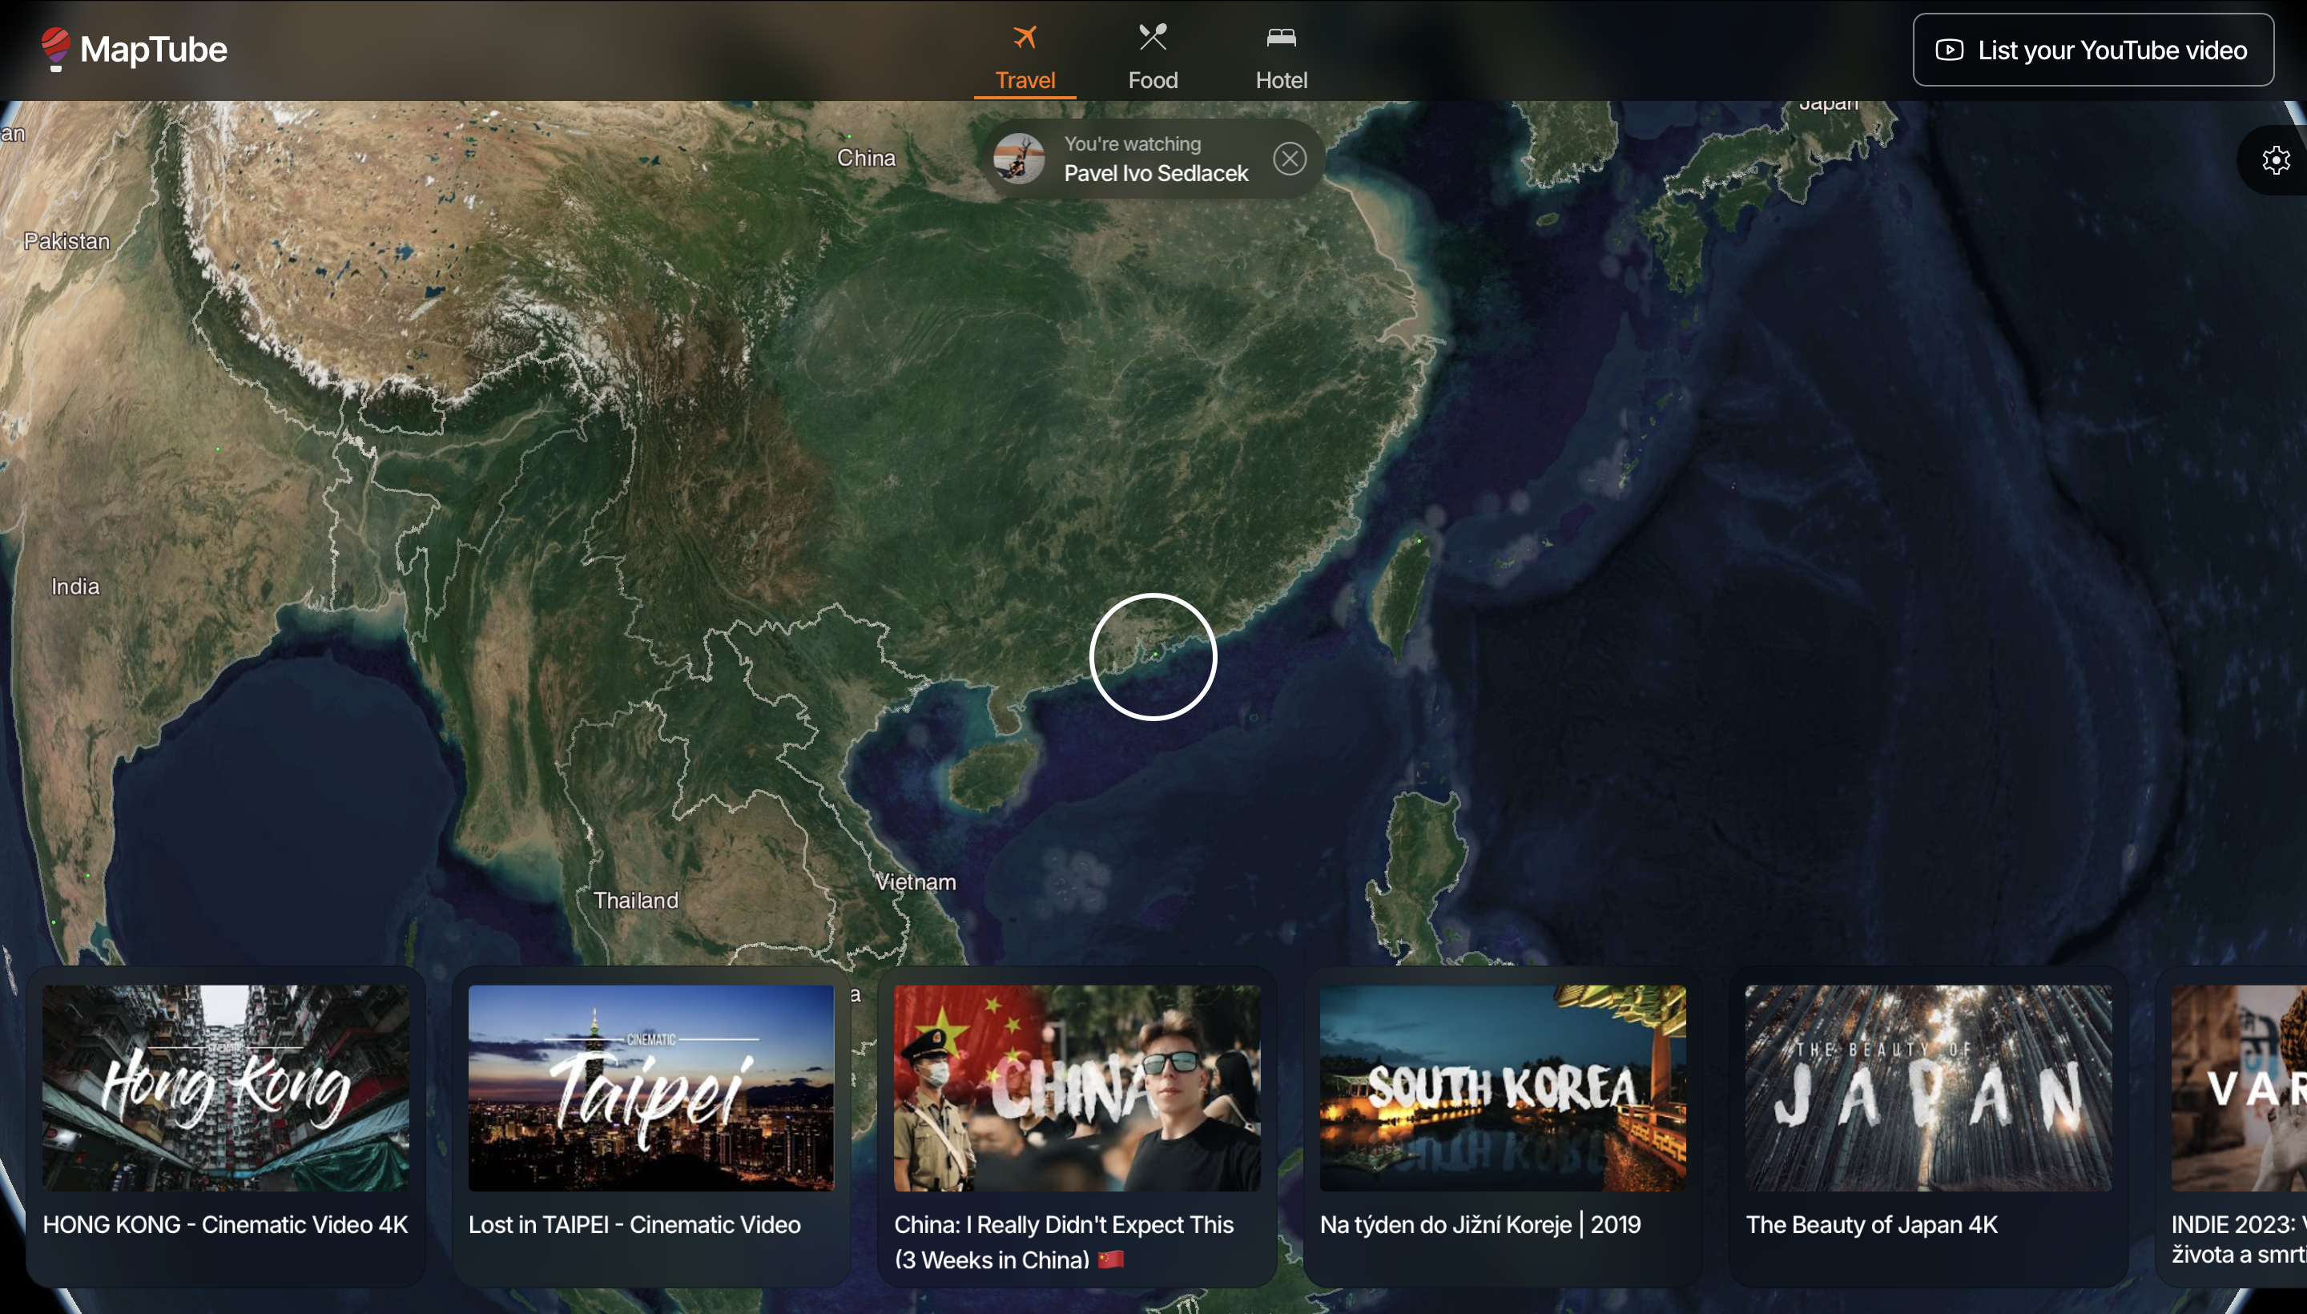The width and height of the screenshot is (2307, 1314).
Task: Select the Travel airplane icon
Action: (1025, 37)
